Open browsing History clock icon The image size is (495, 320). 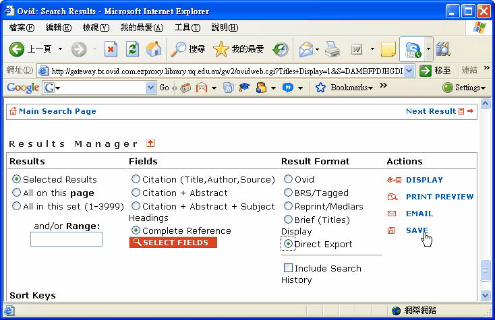[281, 49]
